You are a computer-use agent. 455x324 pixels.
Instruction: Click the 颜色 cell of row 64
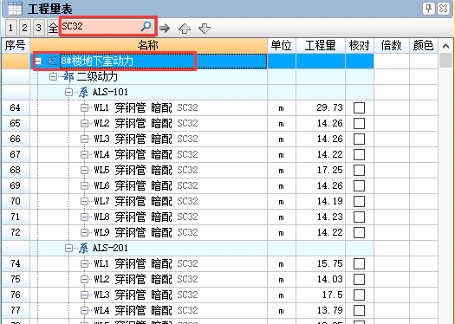[x=424, y=108]
